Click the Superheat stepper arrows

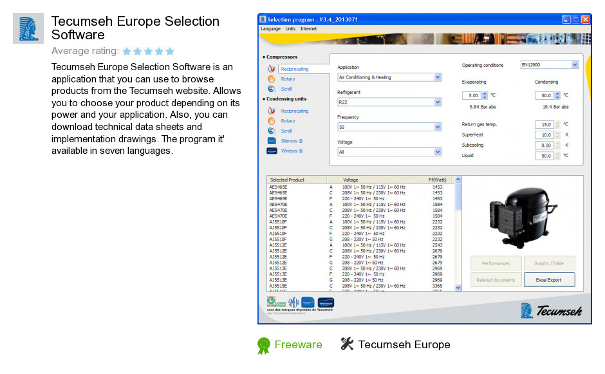tap(557, 135)
